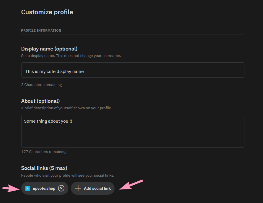
Task: Click the display name username hint text
Action: (x=71, y=56)
